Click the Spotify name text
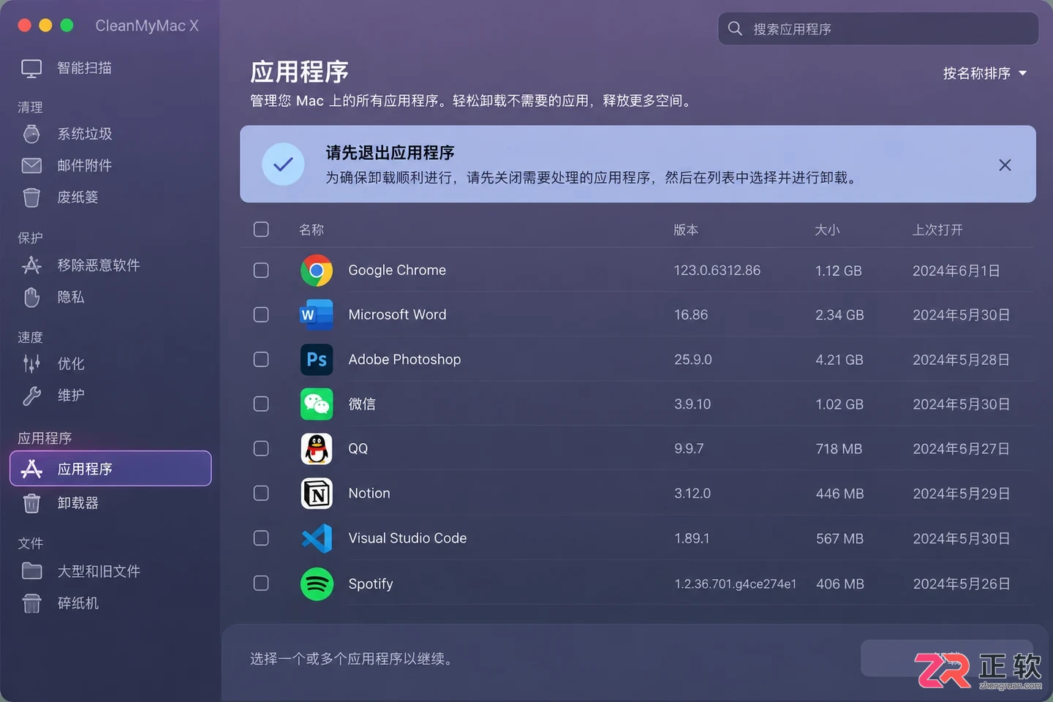This screenshot has width=1053, height=702. [x=371, y=584]
